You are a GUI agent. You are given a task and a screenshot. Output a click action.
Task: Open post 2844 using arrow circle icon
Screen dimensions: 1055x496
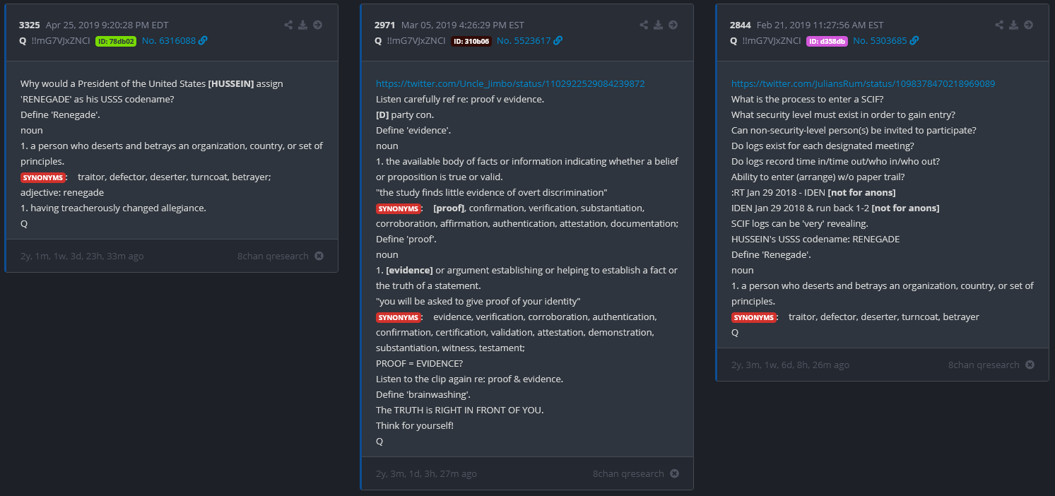pyautogui.click(x=1028, y=25)
